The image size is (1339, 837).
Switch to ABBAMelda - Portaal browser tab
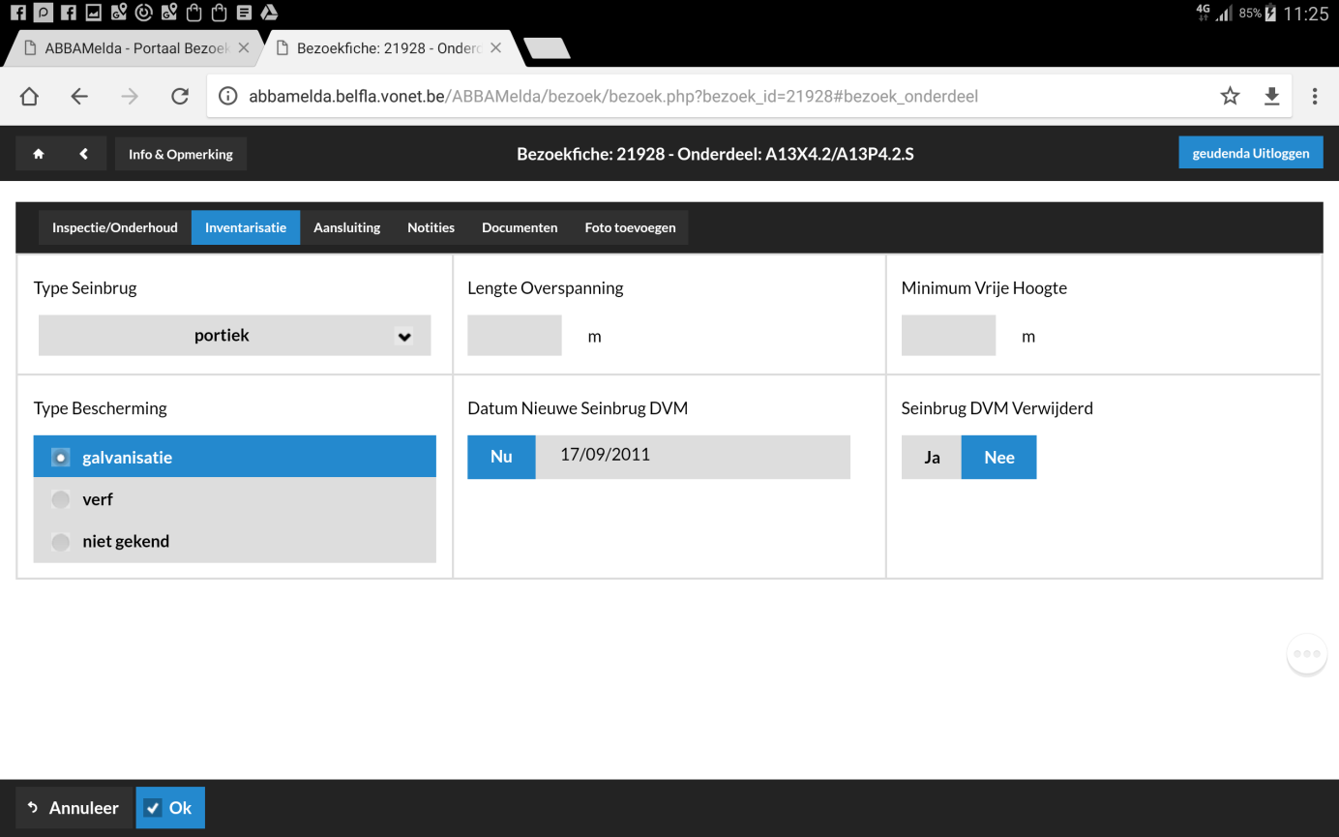pos(134,47)
